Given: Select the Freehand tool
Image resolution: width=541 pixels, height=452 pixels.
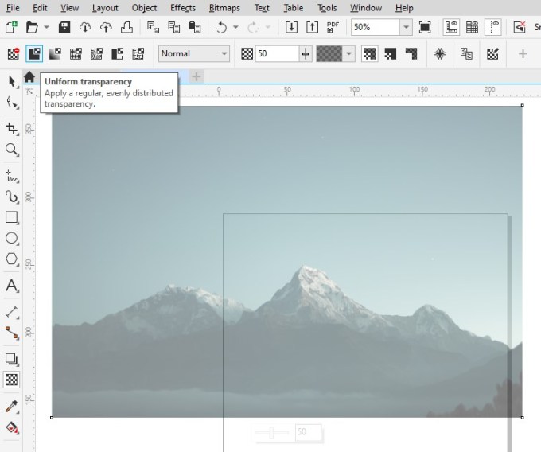Looking at the screenshot, I should pyautogui.click(x=12, y=176).
